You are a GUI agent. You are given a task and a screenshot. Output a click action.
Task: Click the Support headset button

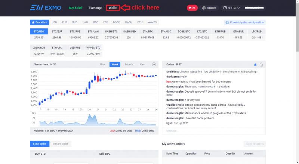point(209,8)
